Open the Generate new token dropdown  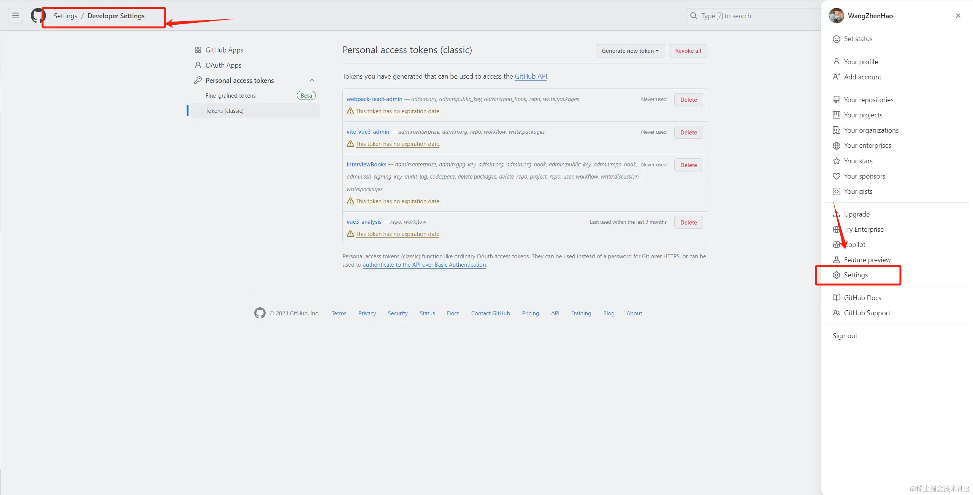click(630, 51)
